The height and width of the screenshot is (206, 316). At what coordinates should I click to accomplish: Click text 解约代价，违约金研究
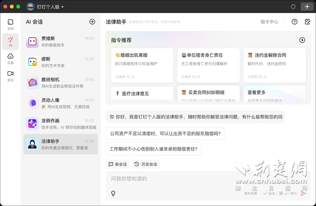pyautogui.click(x=267, y=64)
